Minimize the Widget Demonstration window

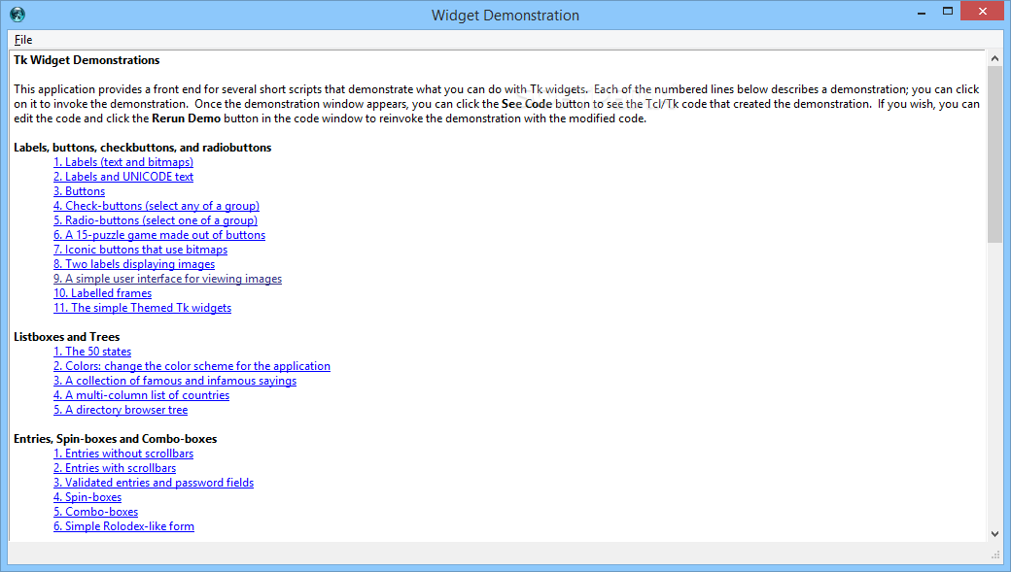click(922, 13)
